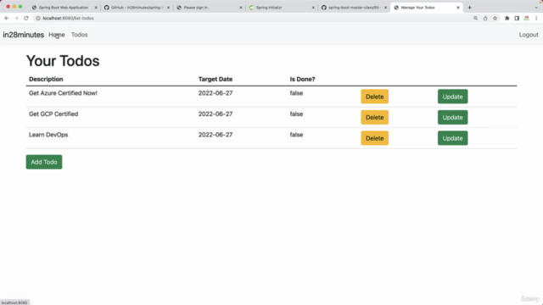
Task: Open the Todos navigation link
Action: click(x=79, y=35)
